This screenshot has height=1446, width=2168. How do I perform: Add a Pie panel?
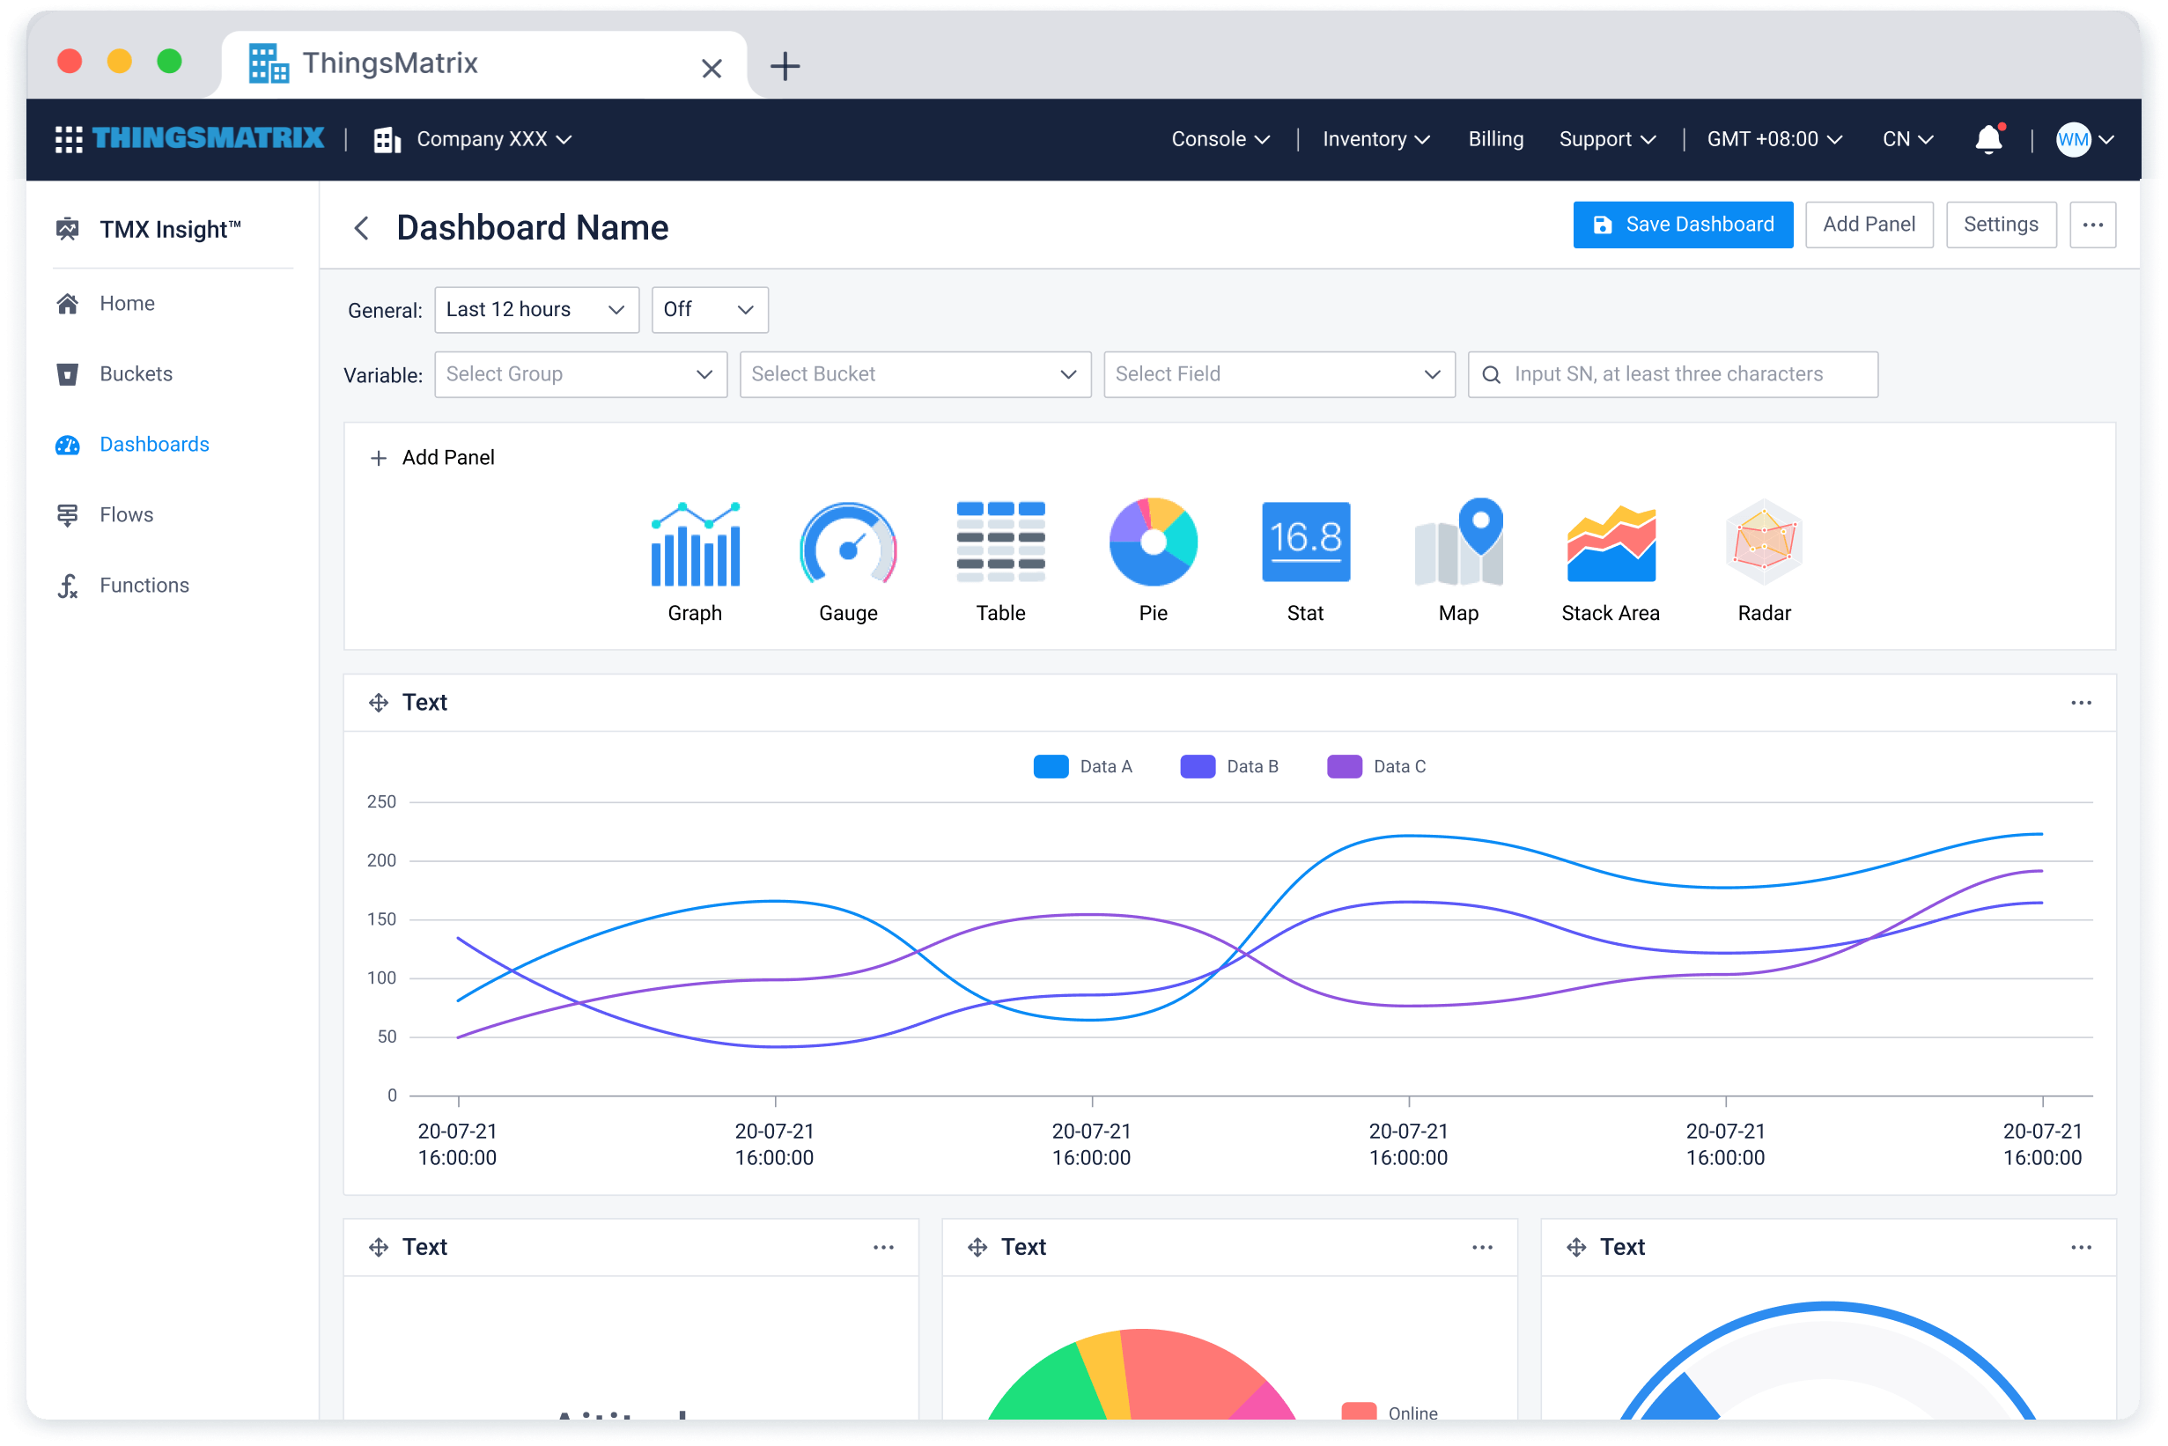point(1153,563)
